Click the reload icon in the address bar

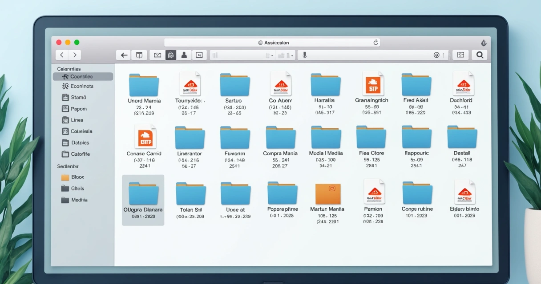point(375,43)
